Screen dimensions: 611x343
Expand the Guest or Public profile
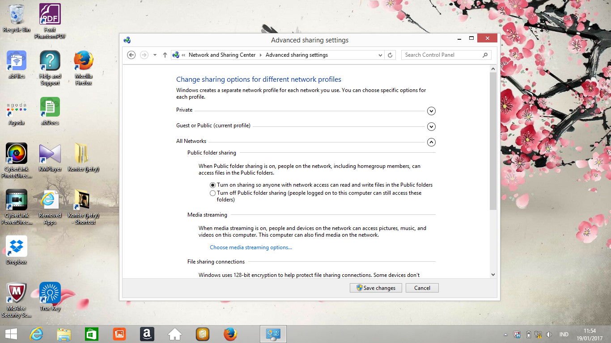pos(431,126)
